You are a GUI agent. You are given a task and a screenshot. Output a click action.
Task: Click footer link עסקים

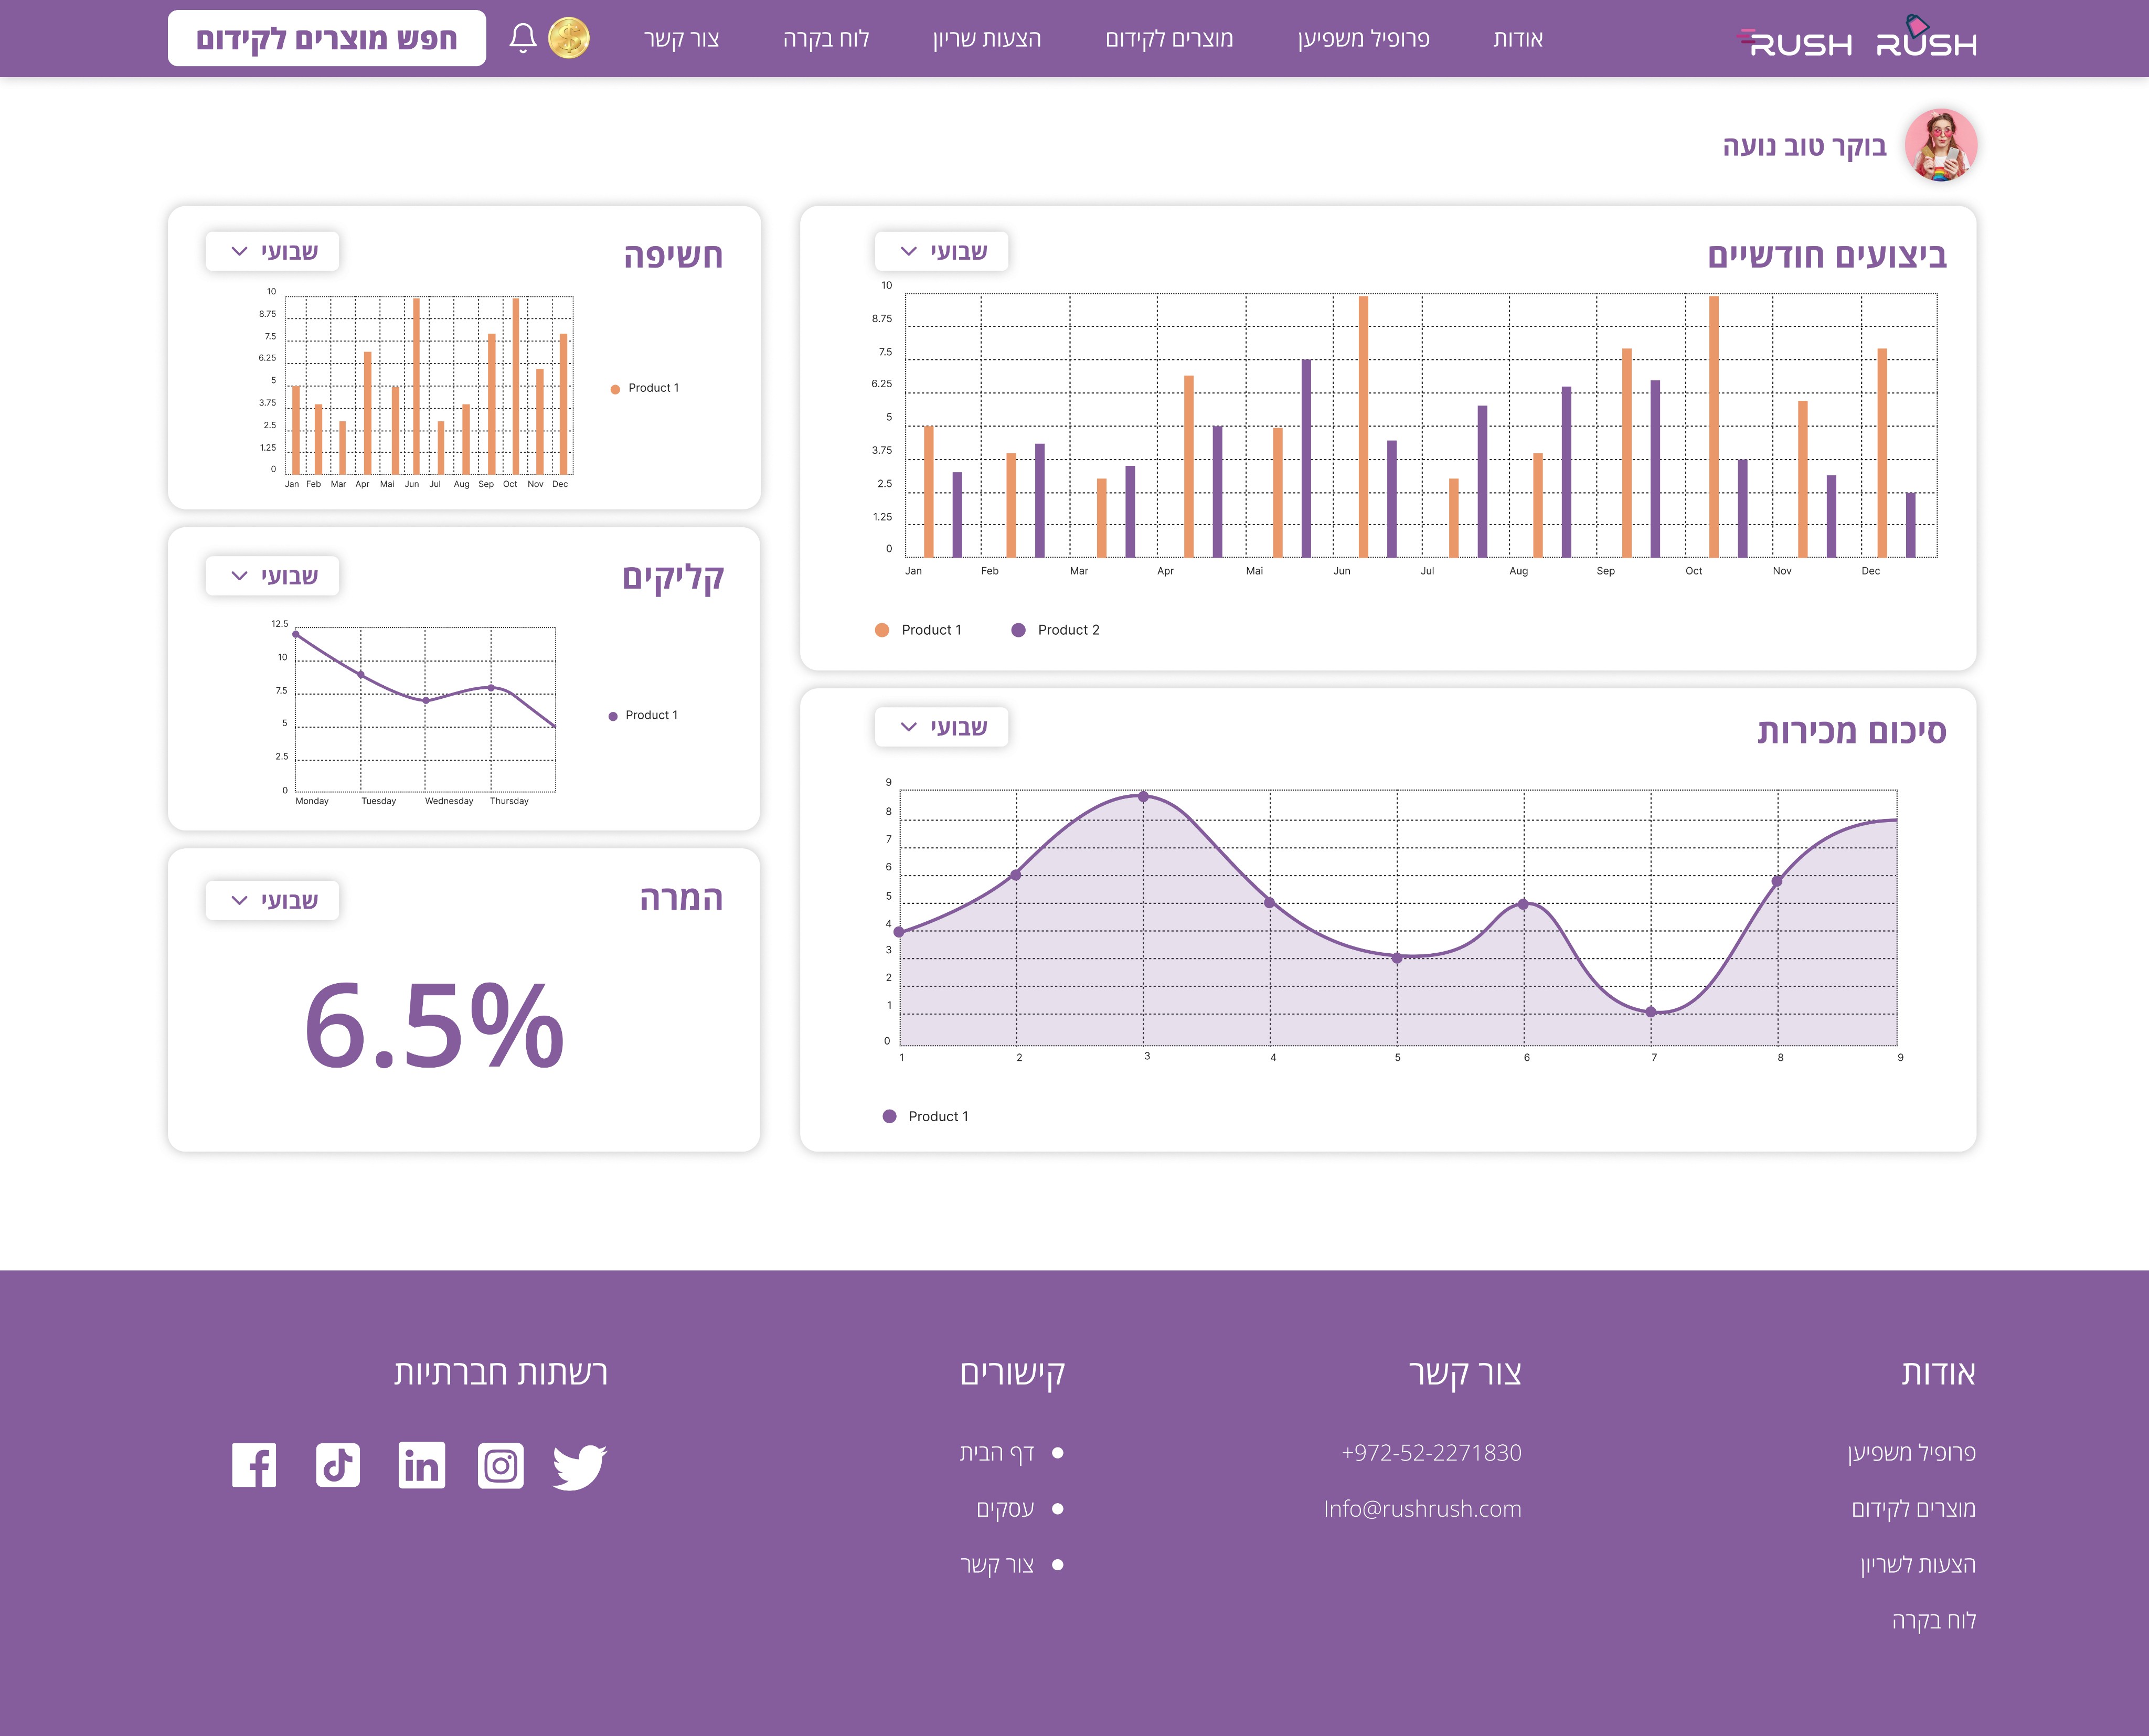1005,1509
